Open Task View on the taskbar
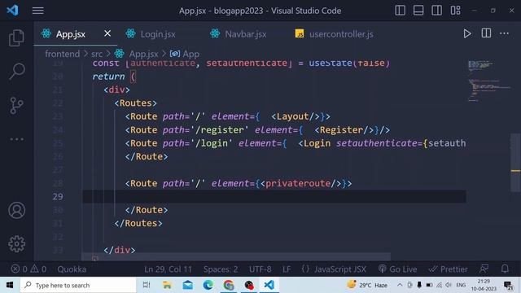Viewport: 521px width, 293px height. (147, 285)
